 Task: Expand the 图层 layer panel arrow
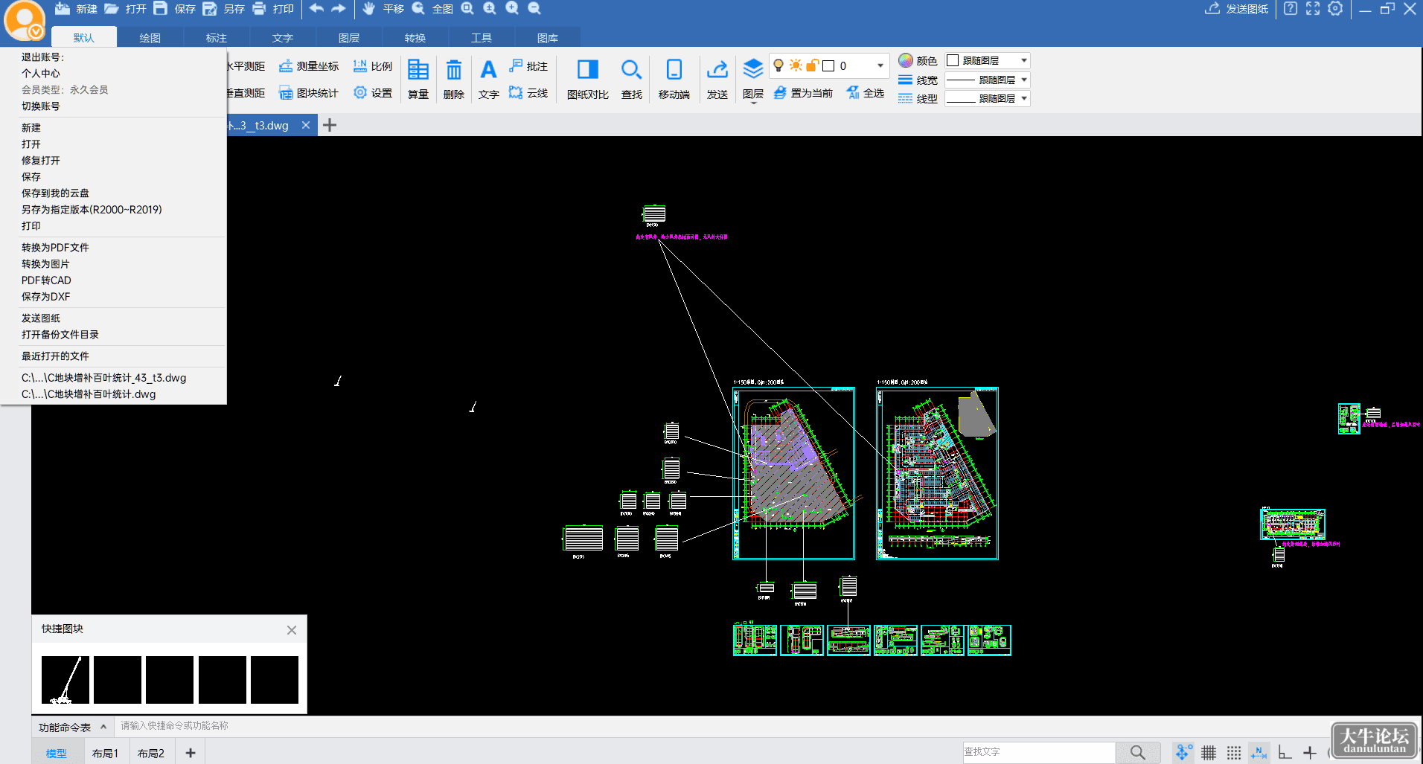point(753,103)
